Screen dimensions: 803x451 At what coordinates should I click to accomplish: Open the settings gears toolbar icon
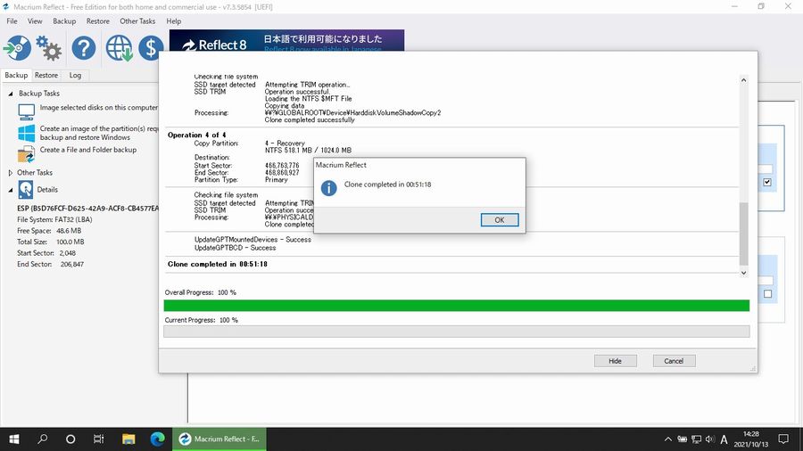49,48
